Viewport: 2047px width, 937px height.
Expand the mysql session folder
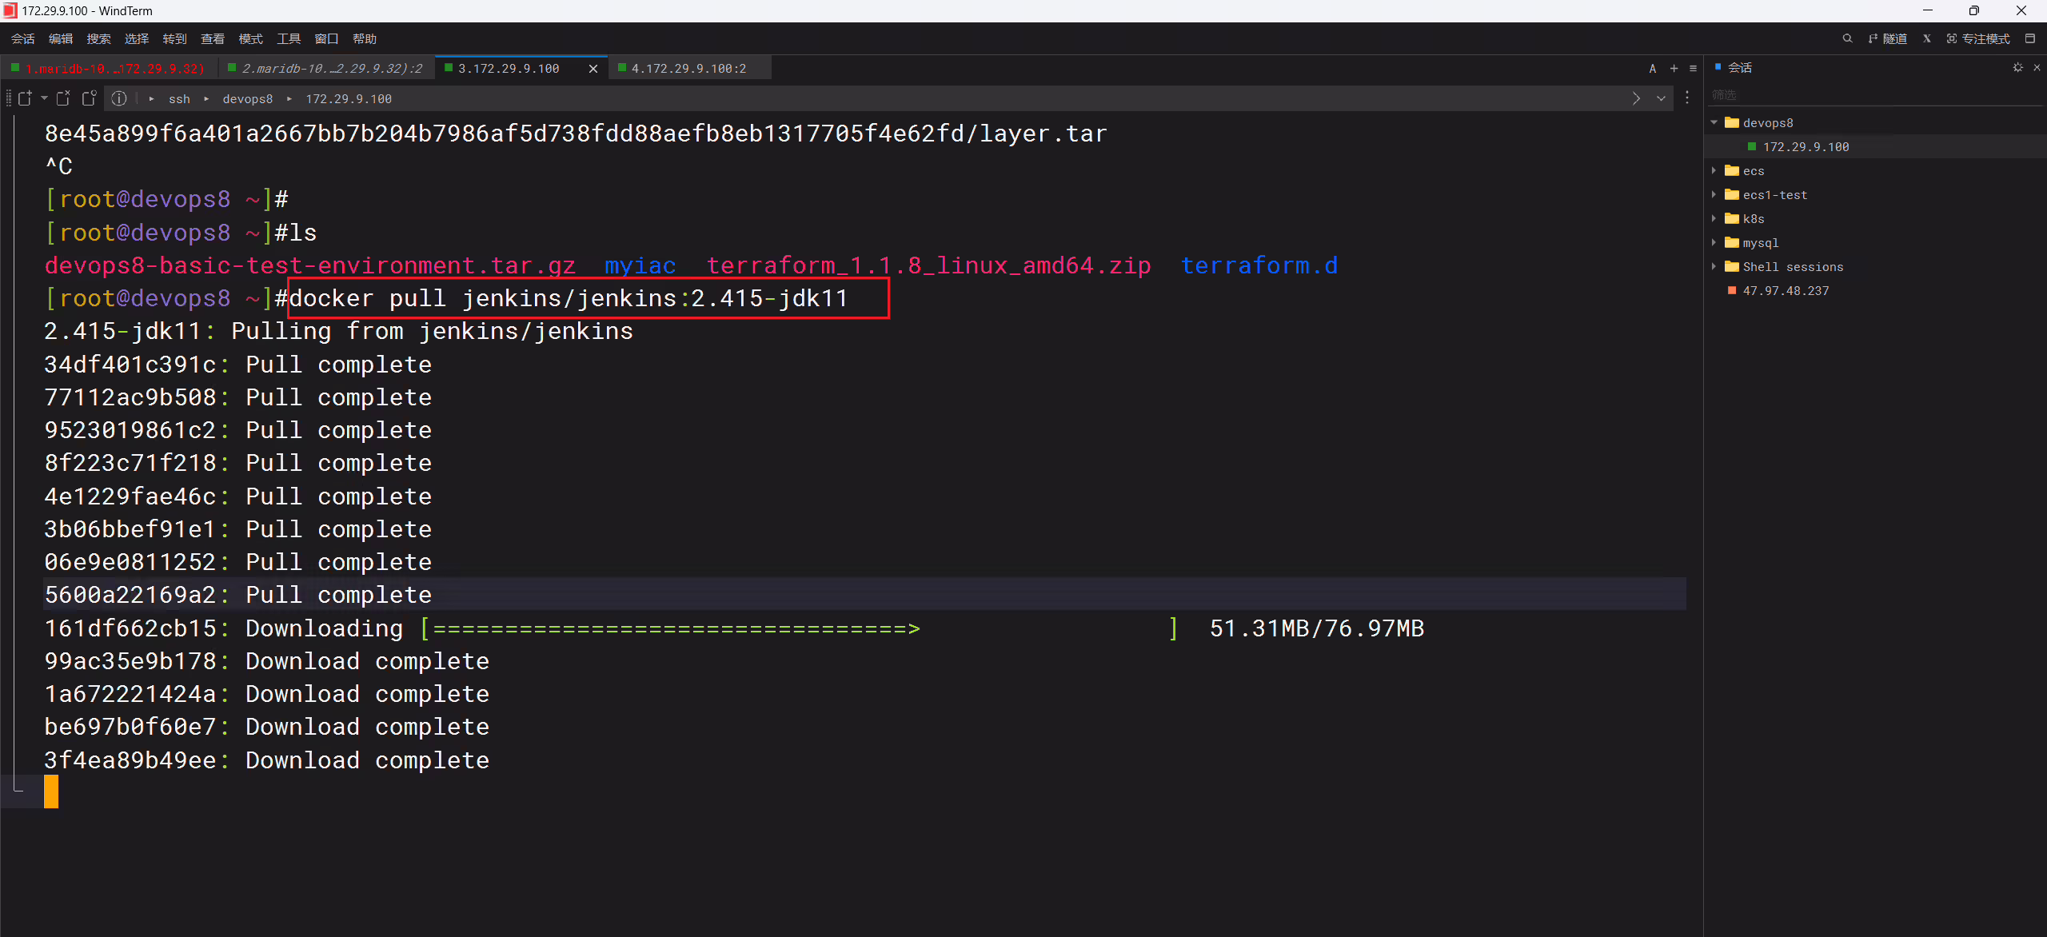pyautogui.click(x=1714, y=242)
